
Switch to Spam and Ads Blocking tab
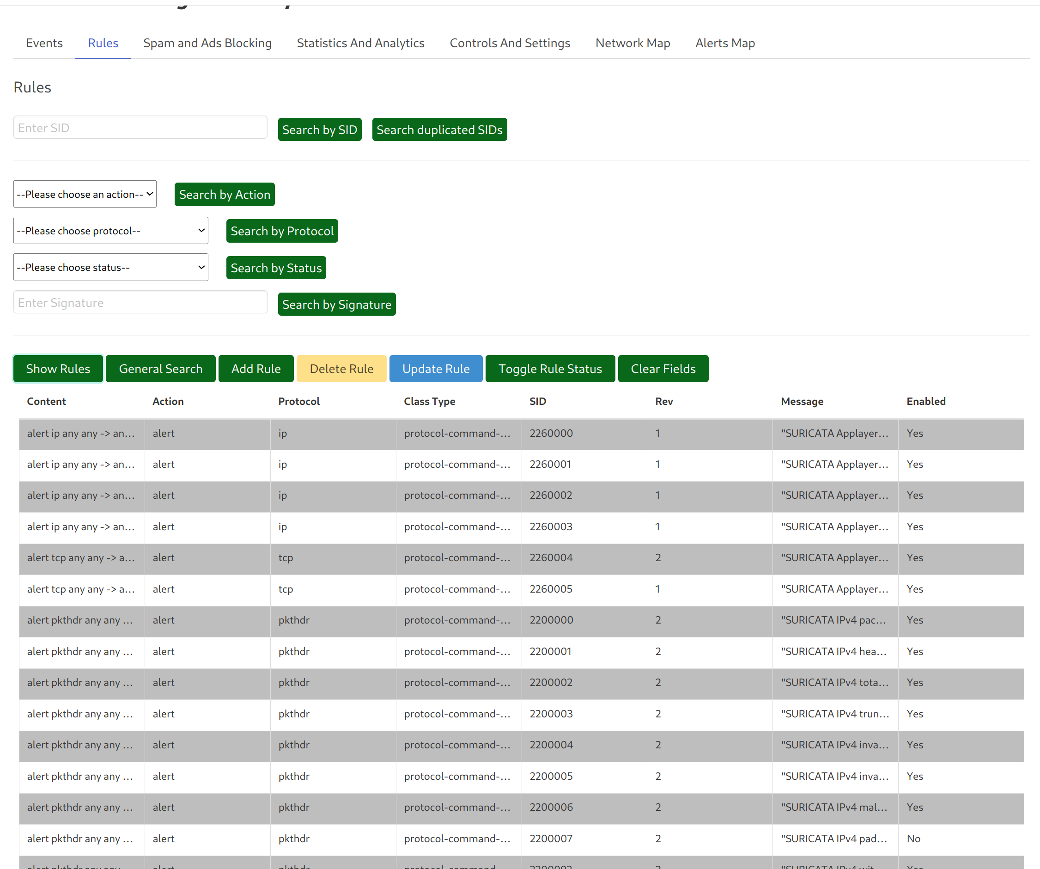click(207, 43)
